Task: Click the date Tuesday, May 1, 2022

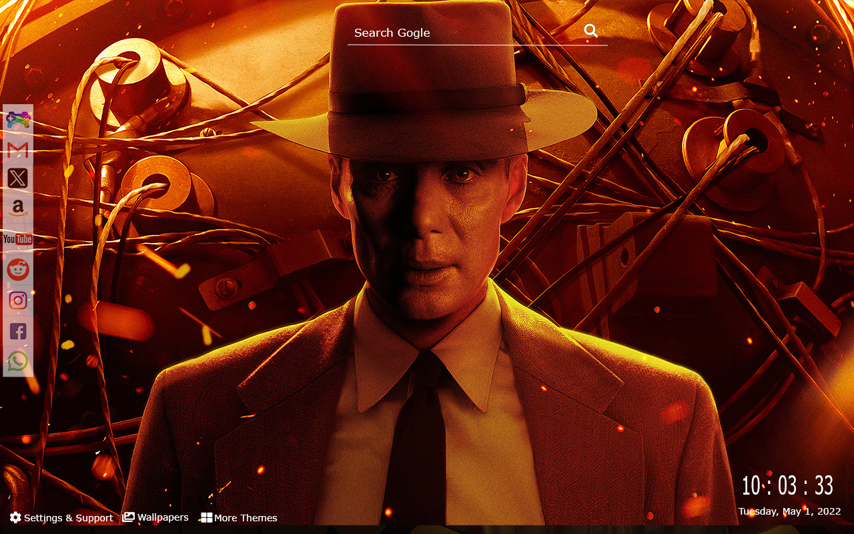Action: (789, 511)
